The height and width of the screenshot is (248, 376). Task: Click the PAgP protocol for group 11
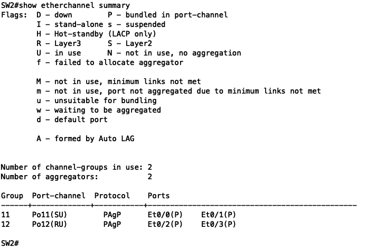[x=112, y=215]
